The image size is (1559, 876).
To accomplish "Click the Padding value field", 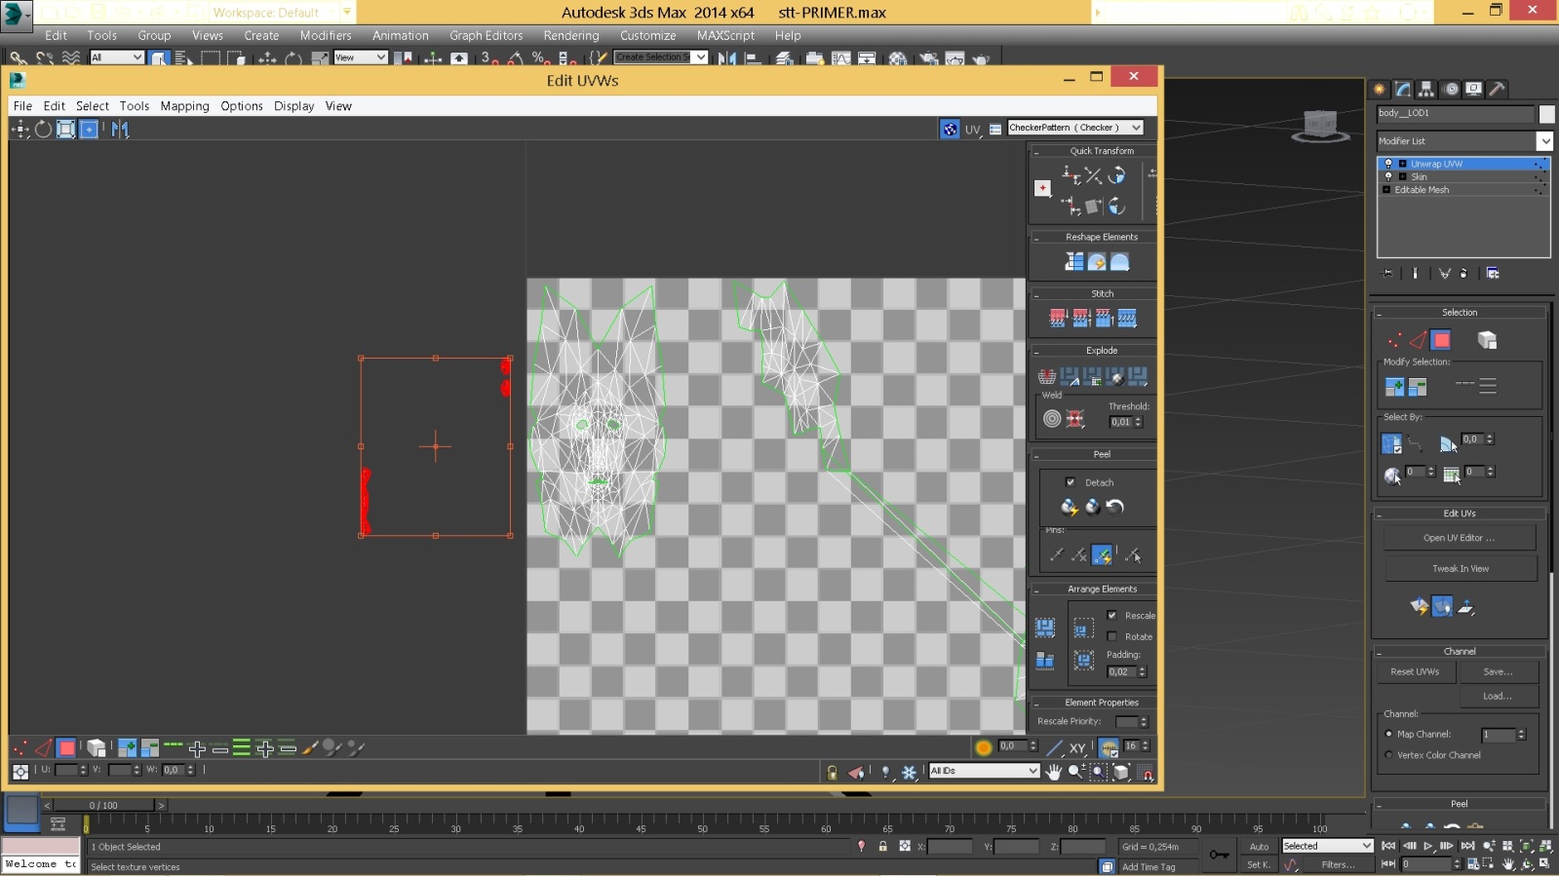I will pyautogui.click(x=1121, y=671).
